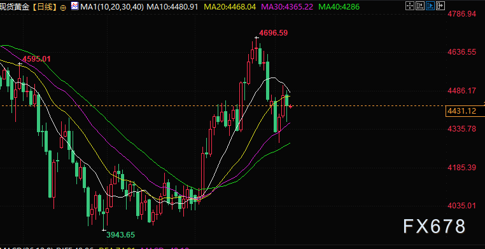This screenshot has width=485, height=249.
Task: Open the MA1(10,20,30,40) parameters label
Action: pos(111,7)
